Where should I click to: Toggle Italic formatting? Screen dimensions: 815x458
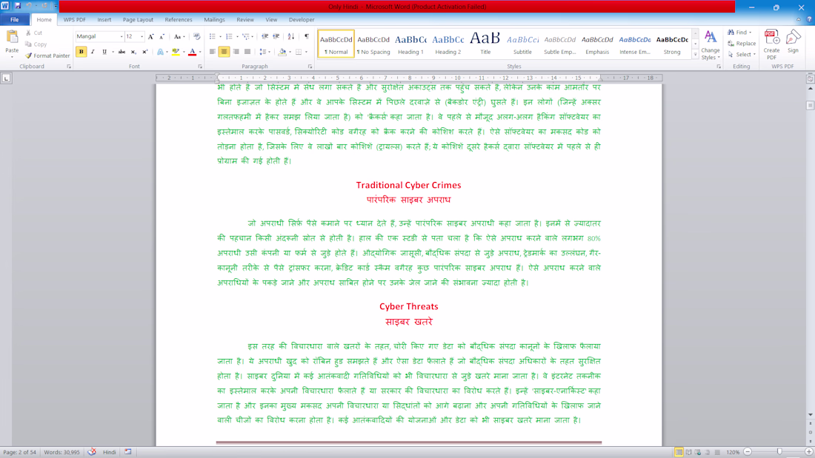click(93, 52)
